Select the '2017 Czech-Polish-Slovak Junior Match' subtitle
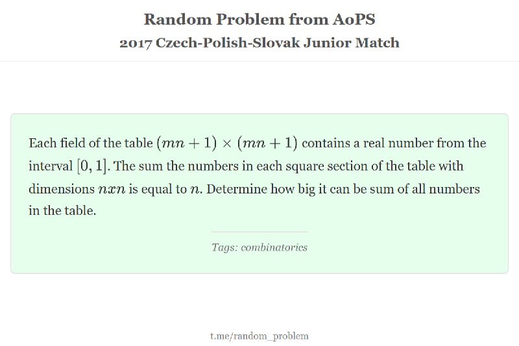The height and width of the screenshot is (346, 519). point(259,43)
